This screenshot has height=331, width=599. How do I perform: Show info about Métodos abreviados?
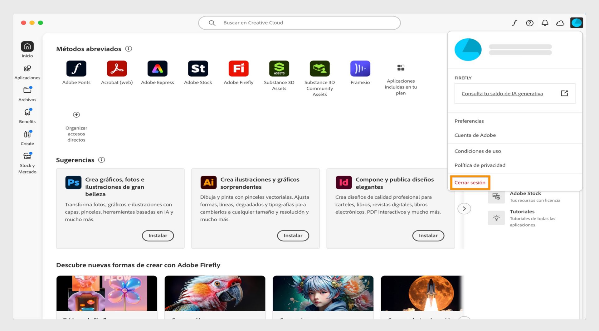[128, 49]
